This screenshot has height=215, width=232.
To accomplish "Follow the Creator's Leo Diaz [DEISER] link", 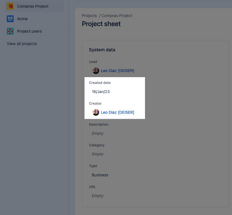I will click(117, 112).
